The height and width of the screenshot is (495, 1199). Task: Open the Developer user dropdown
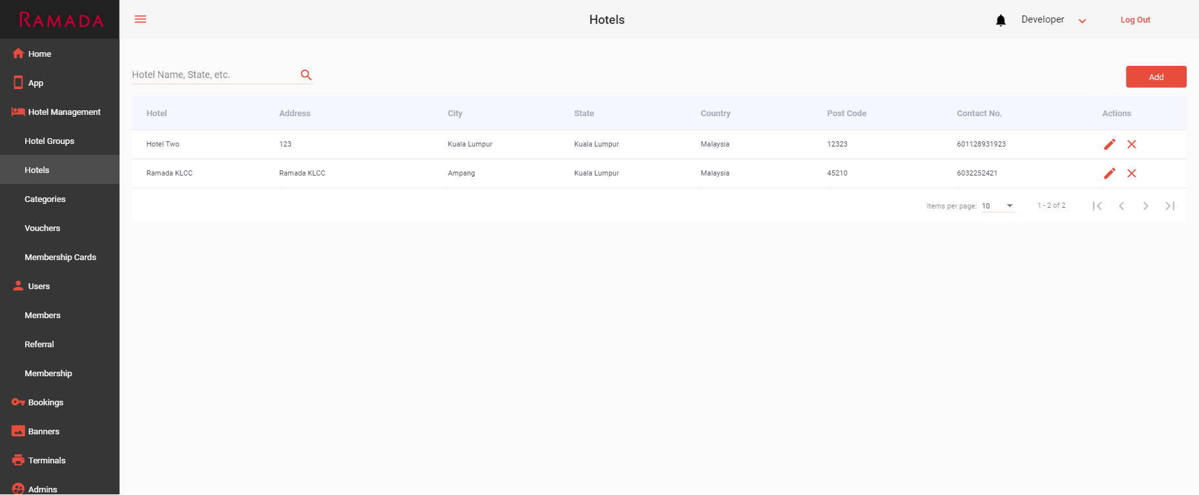1054,20
